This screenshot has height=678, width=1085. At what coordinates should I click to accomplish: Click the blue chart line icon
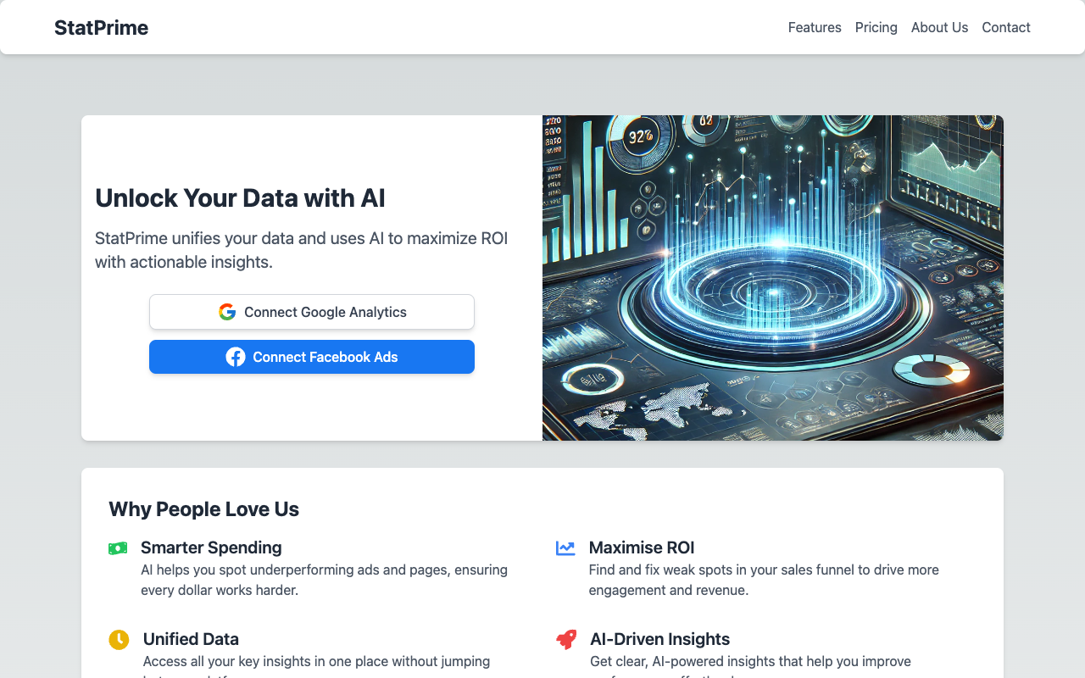pos(565,548)
